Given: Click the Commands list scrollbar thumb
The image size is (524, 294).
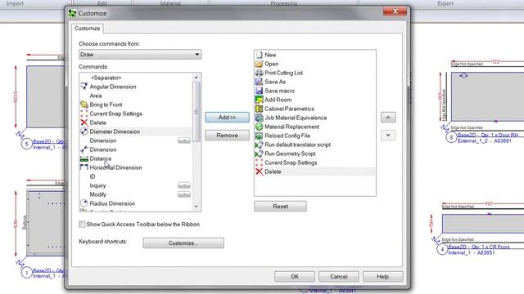Looking at the screenshot, I should coord(196,112).
